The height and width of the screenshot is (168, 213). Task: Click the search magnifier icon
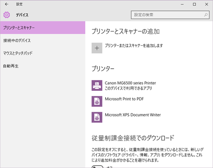point(206,15)
